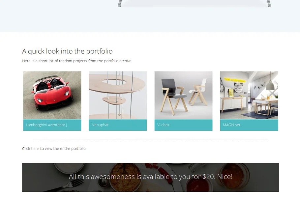Click the Lamborghini Aventador J caption bar
The height and width of the screenshot is (200, 300).
(x=52, y=125)
